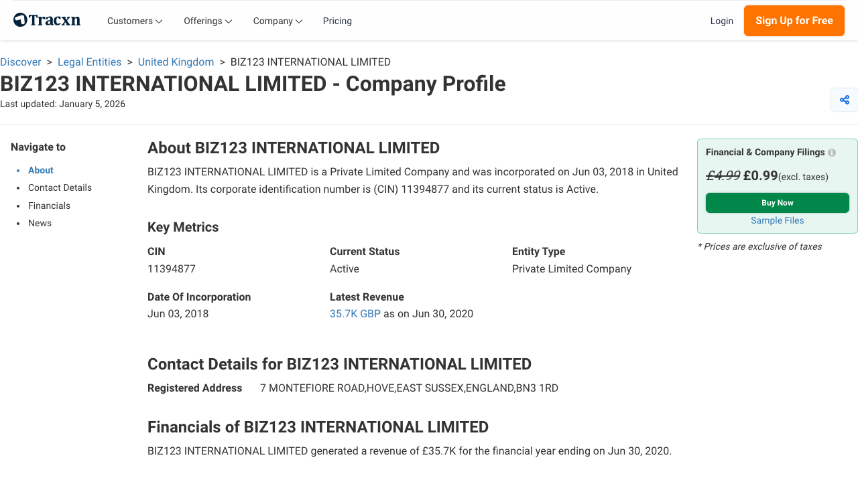Viewport: 858px width, 482px height.
Task: Click the Financials navigation link
Action: click(49, 206)
